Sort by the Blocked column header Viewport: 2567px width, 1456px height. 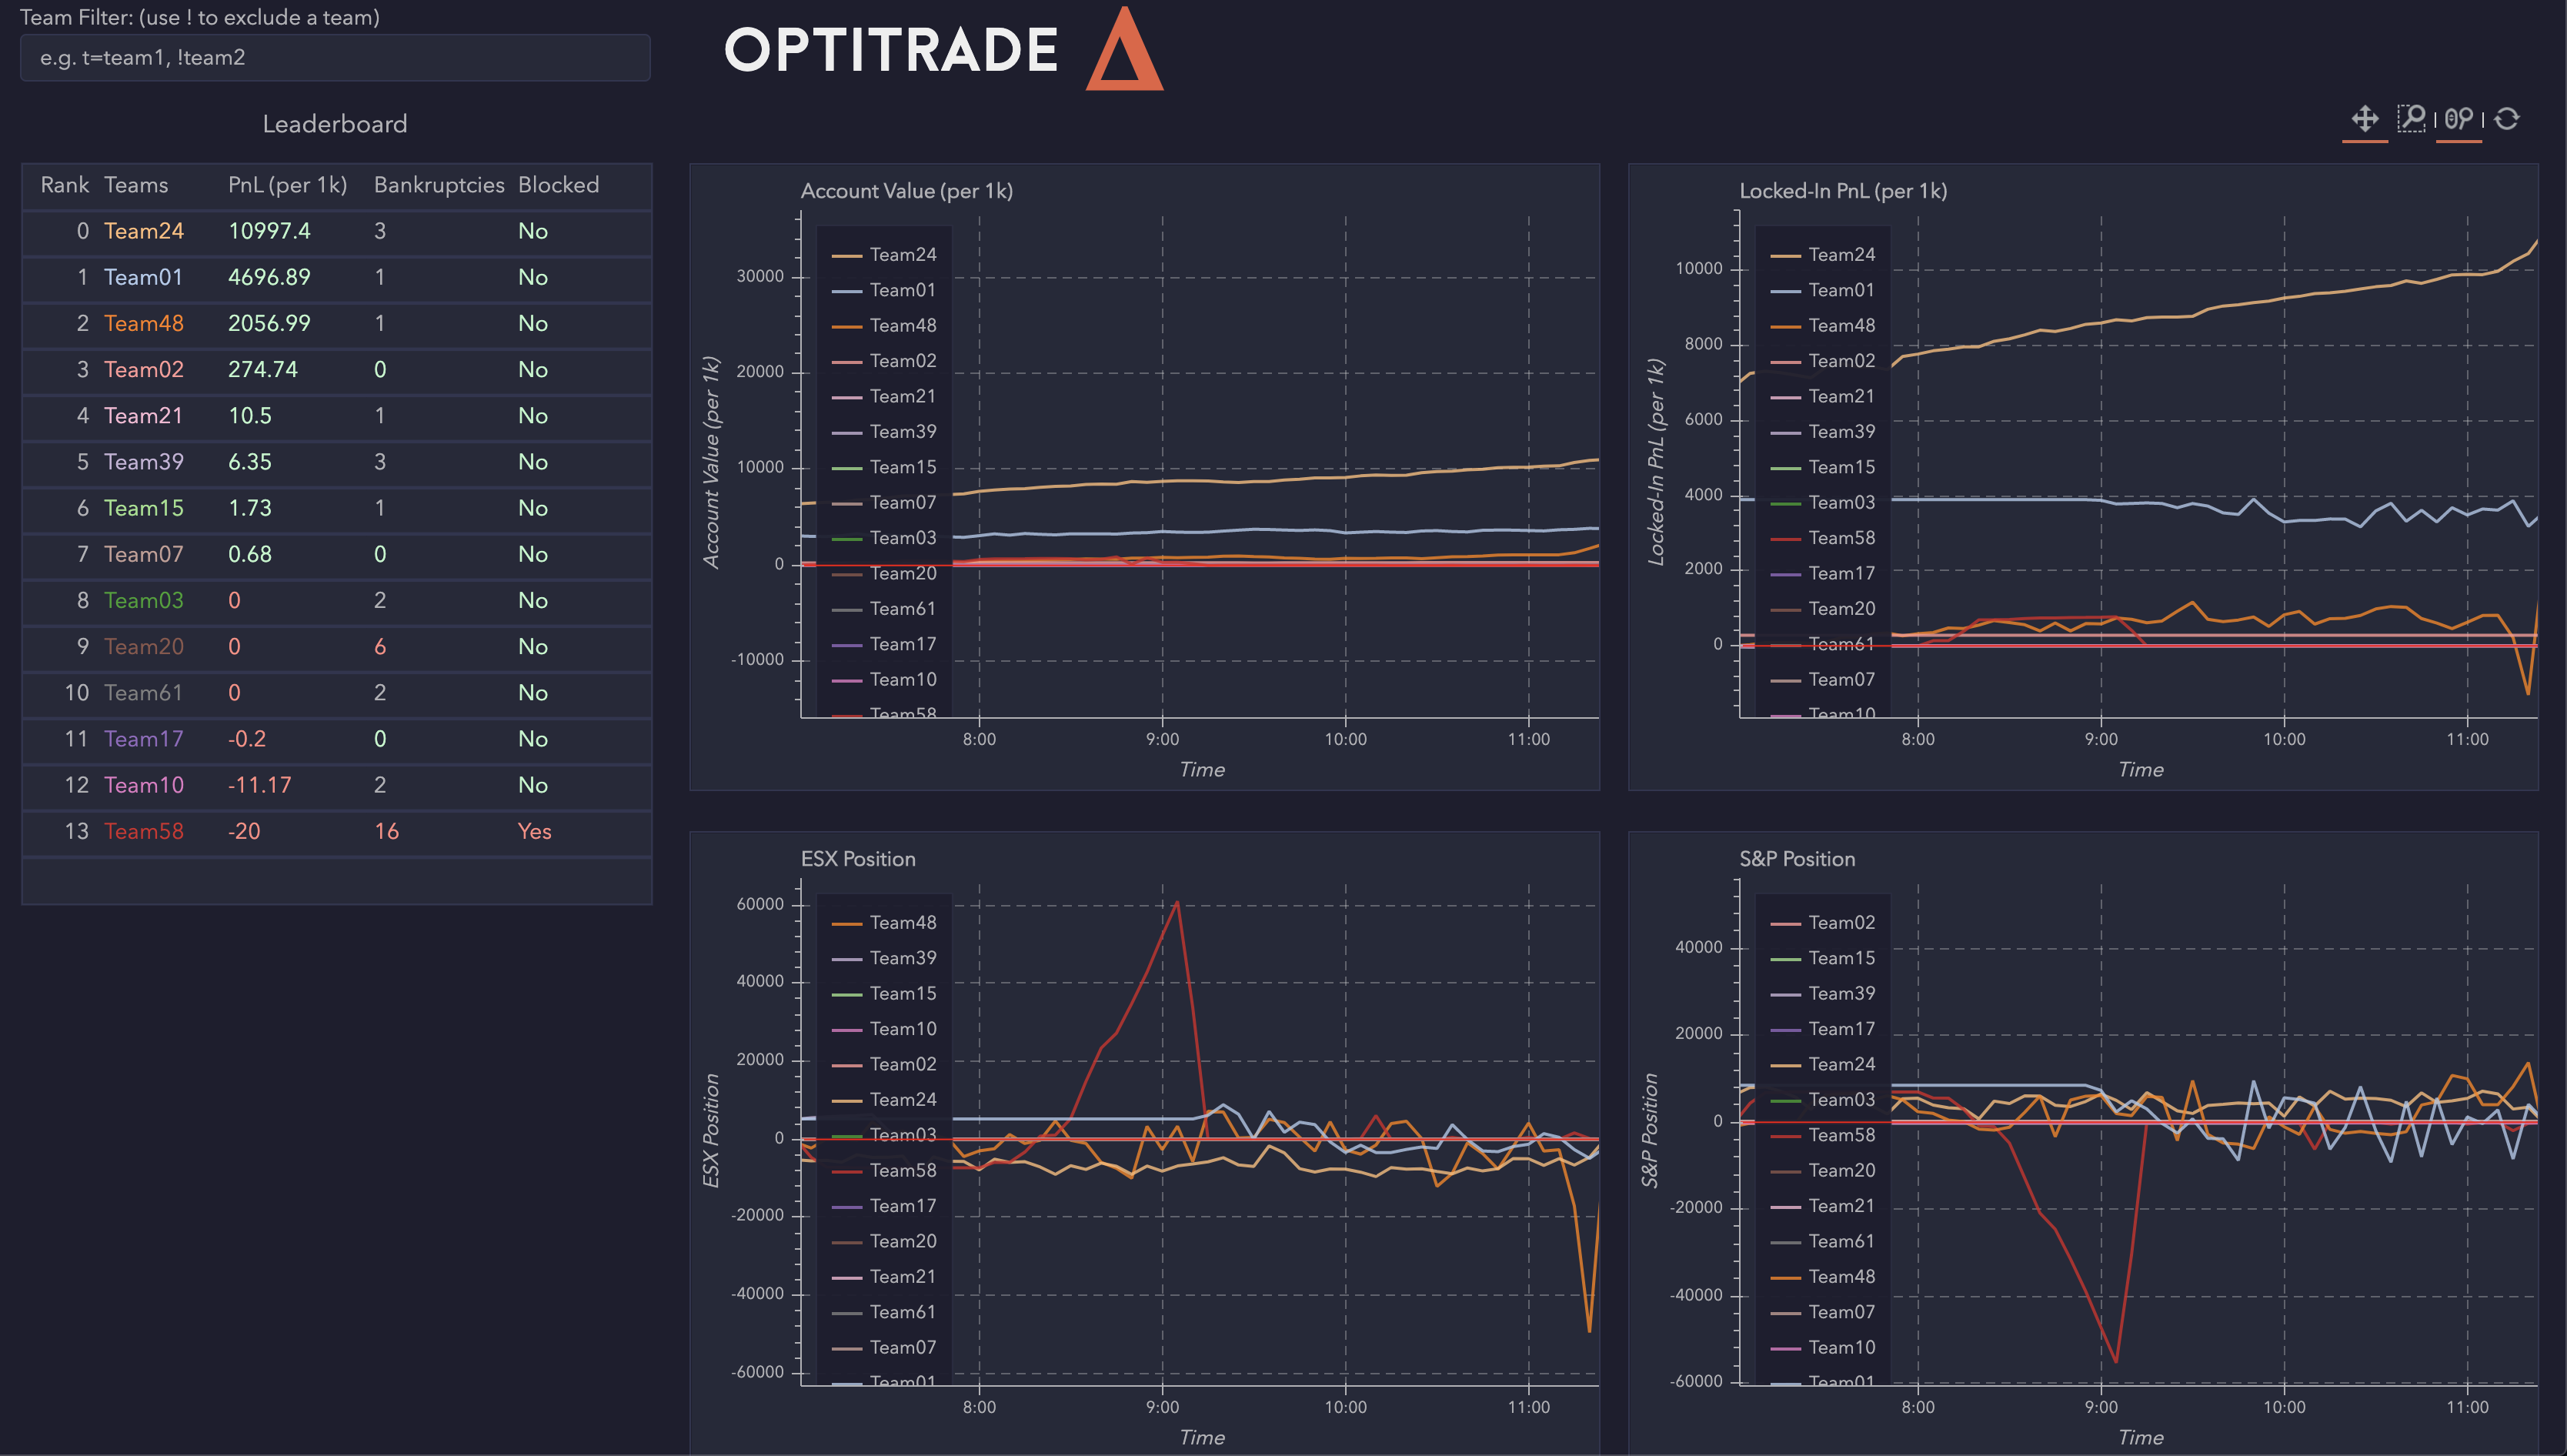point(558,185)
